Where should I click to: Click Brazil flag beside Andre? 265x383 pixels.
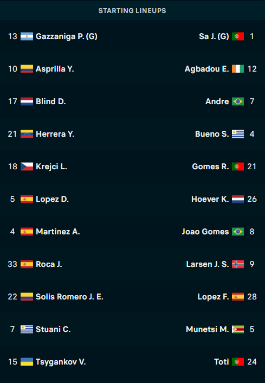(238, 101)
